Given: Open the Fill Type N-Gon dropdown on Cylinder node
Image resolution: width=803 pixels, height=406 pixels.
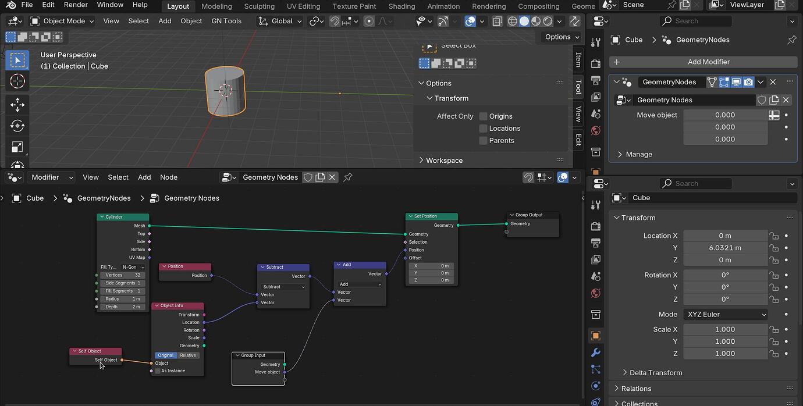Looking at the screenshot, I should pyautogui.click(x=133, y=268).
